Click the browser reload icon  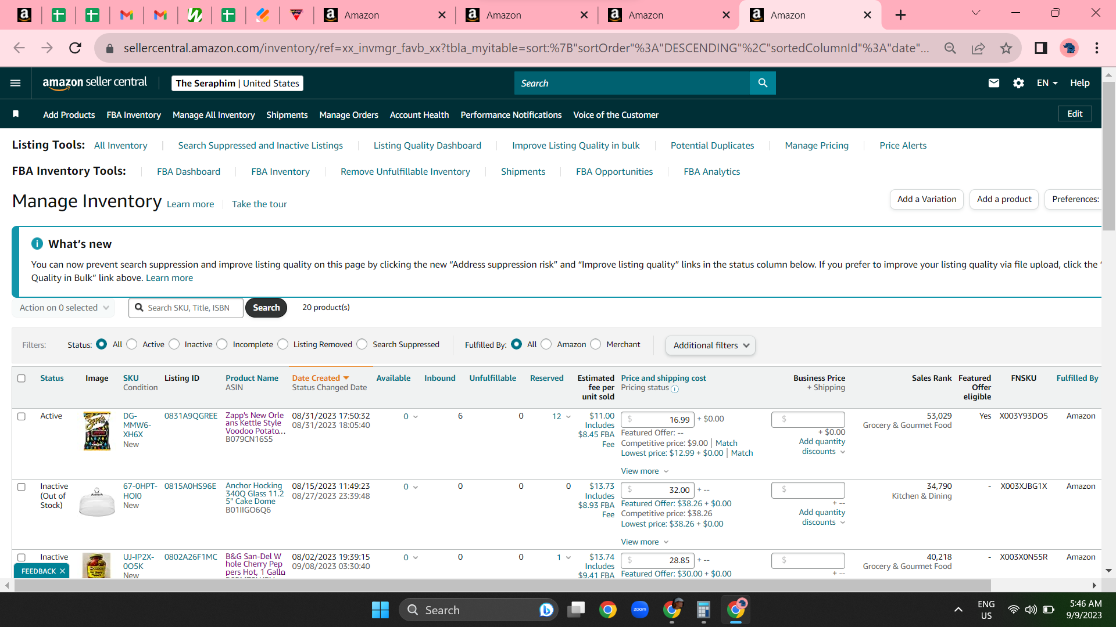75,48
